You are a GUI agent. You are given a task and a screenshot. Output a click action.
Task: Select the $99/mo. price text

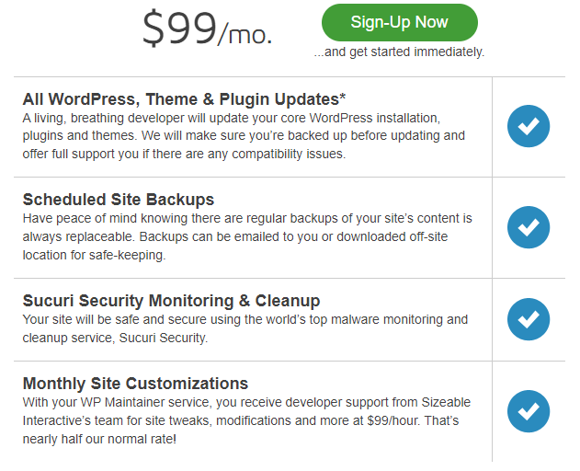pyautogui.click(x=207, y=29)
